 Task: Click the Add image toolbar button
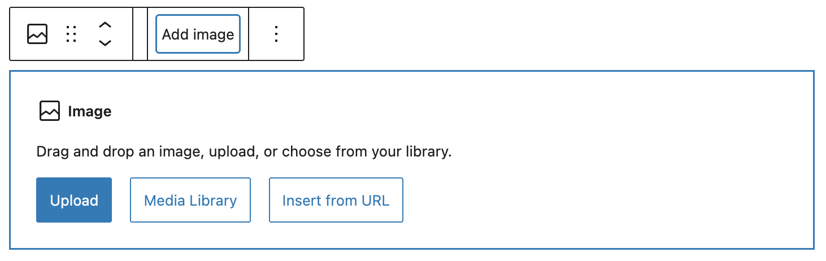pyautogui.click(x=198, y=34)
